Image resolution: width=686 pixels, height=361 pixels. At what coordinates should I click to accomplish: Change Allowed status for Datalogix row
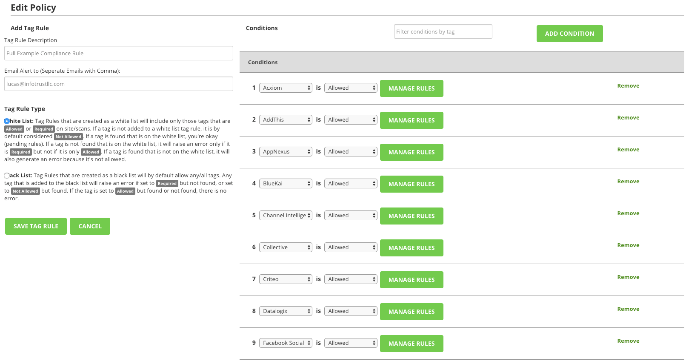point(351,311)
